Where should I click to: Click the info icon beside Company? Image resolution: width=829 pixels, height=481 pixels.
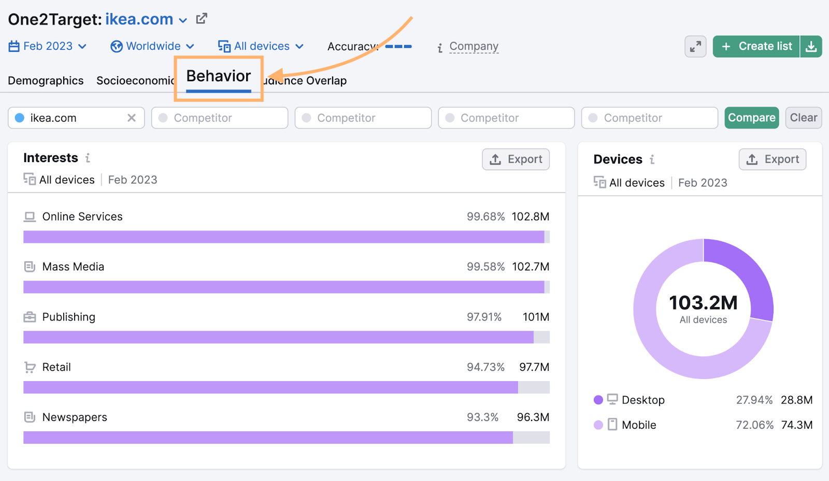point(440,48)
